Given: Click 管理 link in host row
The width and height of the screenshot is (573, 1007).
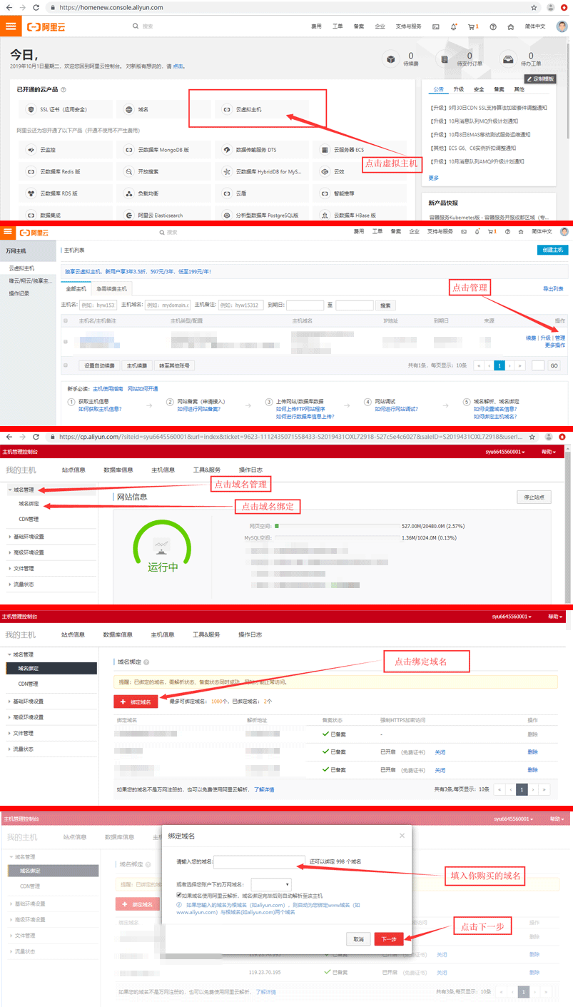Looking at the screenshot, I should [x=560, y=338].
